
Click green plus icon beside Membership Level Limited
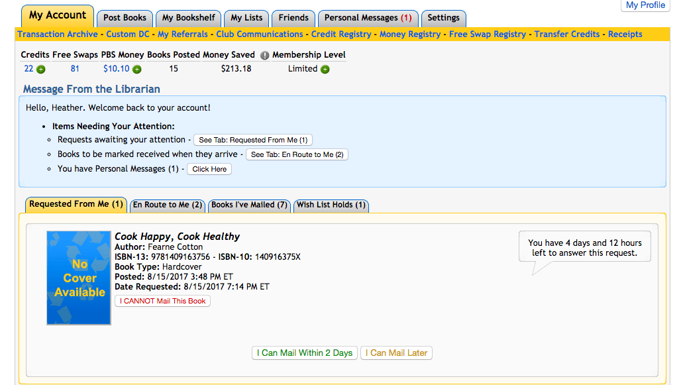coord(325,70)
